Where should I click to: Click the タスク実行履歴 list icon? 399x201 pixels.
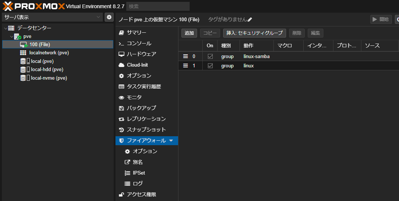tap(121, 87)
